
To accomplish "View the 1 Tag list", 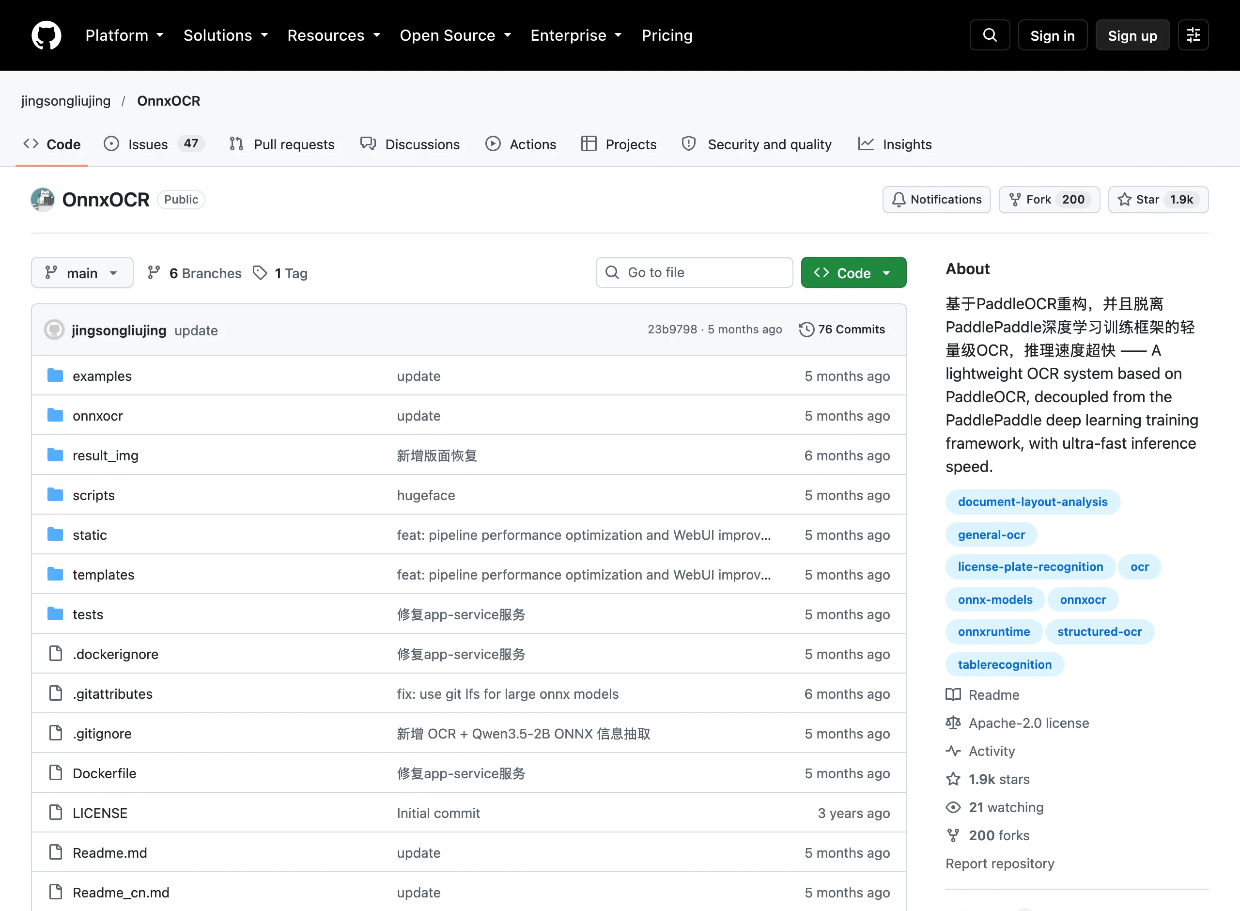I will [280, 273].
